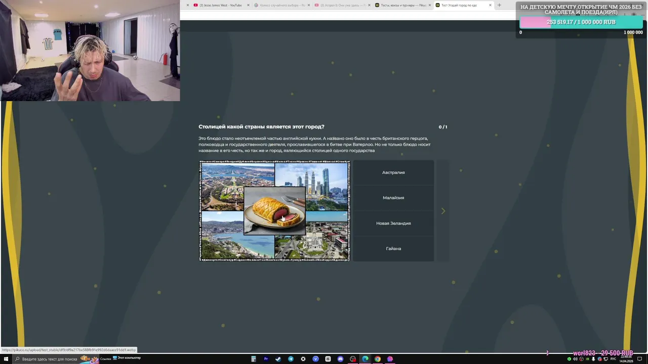The width and height of the screenshot is (648, 364).
Task: Choose the answer 'Гайана'
Action: 393,248
